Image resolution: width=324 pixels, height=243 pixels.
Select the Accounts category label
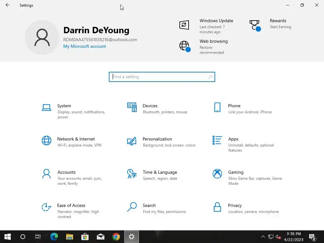click(x=66, y=172)
